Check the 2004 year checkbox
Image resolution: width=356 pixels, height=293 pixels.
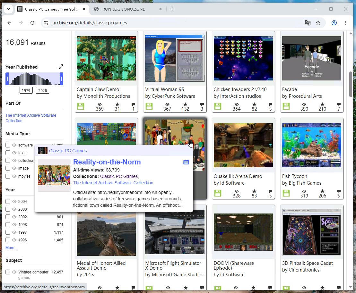click(8, 201)
